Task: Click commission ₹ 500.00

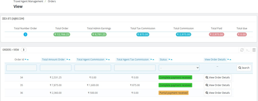Action: tap(93, 93)
